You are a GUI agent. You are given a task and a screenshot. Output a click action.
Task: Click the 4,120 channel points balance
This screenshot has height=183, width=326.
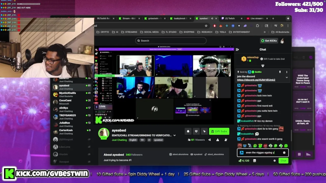(244, 161)
